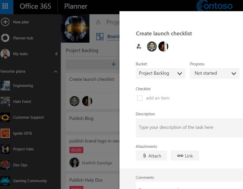The image size is (243, 189).
Task: Open the Project Halo helmet icon in sidebar
Action: click(x=5, y=149)
